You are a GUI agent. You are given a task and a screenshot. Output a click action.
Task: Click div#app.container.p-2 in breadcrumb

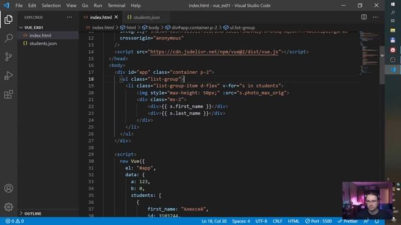[194, 27]
